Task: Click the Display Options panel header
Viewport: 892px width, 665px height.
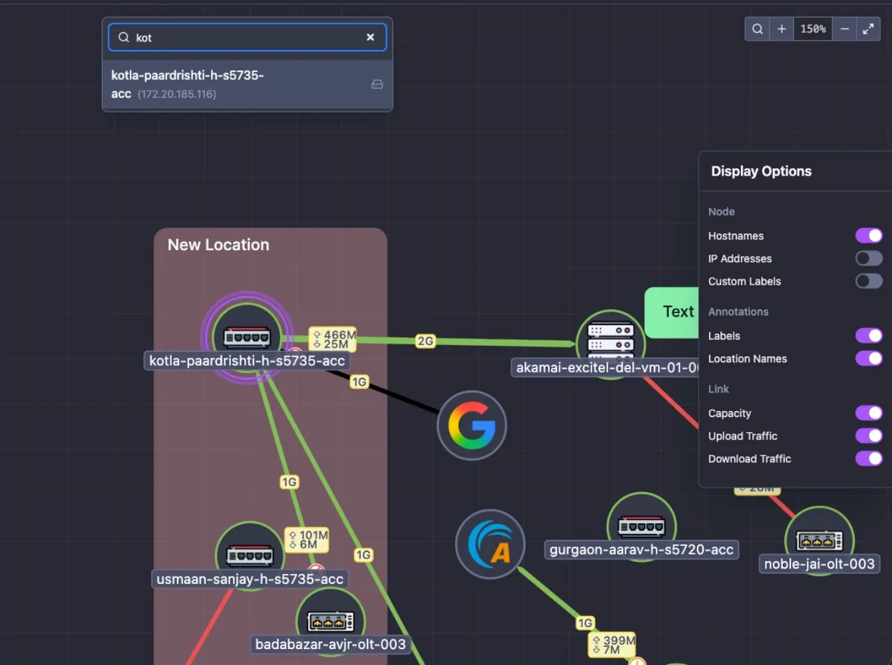Action: 762,171
